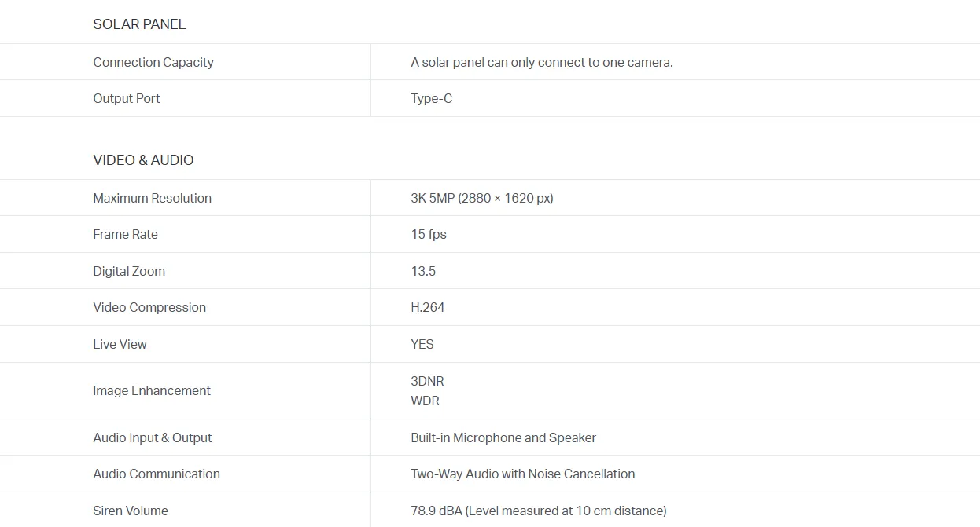Click the Type-C value
Viewport: 980px width, 527px height.
tap(431, 98)
